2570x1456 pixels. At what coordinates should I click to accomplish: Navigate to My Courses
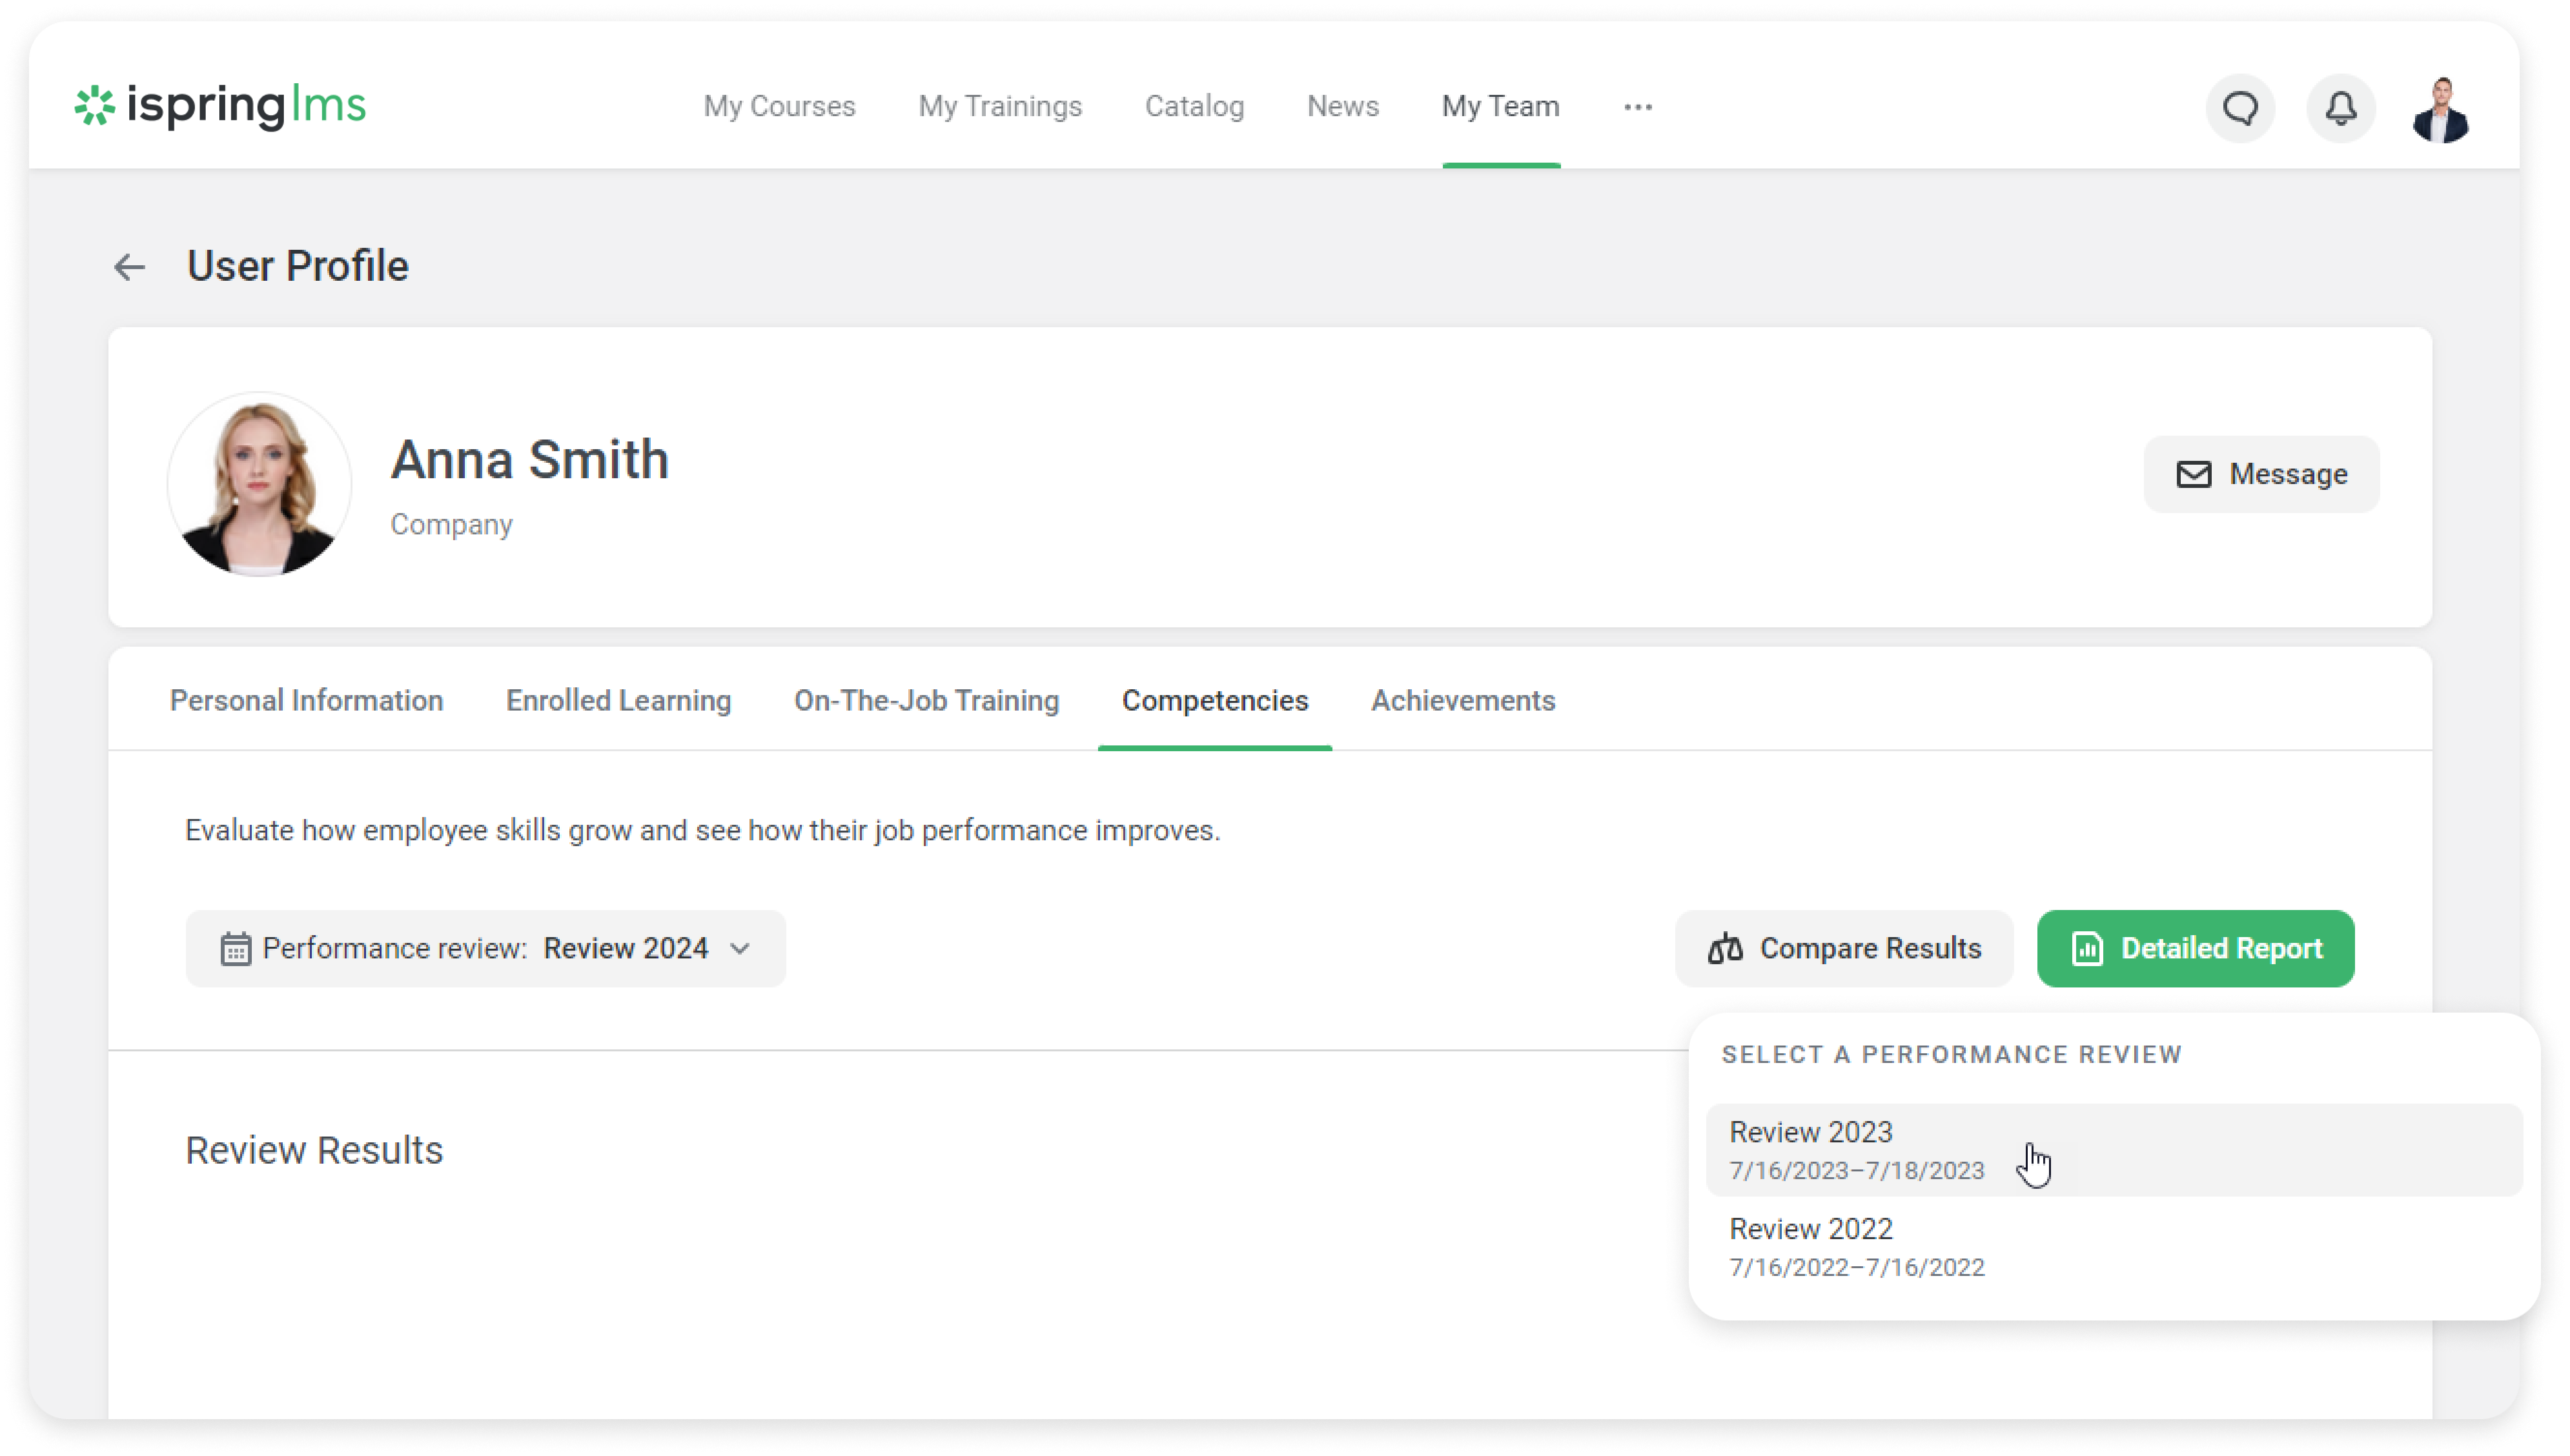pos(779,106)
